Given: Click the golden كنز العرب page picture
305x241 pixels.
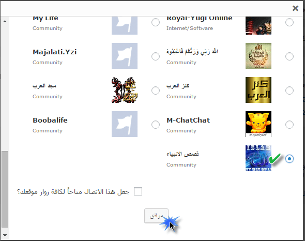Looking at the screenshot, I should click(x=258, y=90).
